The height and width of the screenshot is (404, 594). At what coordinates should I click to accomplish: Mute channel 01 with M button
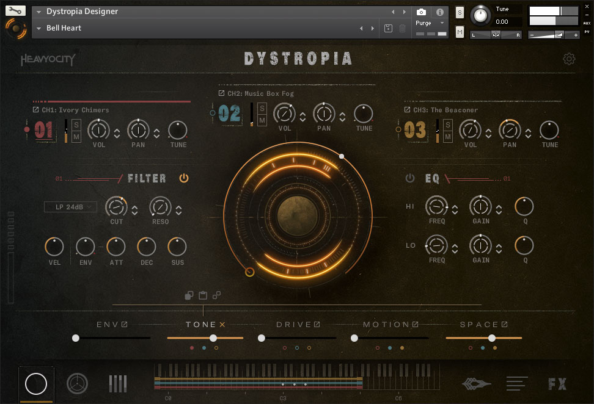(x=77, y=137)
